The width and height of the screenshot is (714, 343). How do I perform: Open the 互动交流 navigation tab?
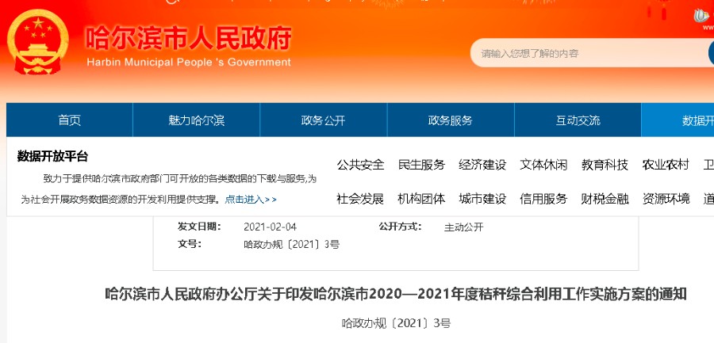(578, 120)
